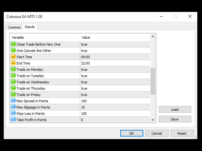
Task: Save current inputs with Save button
Action: click(x=175, y=119)
